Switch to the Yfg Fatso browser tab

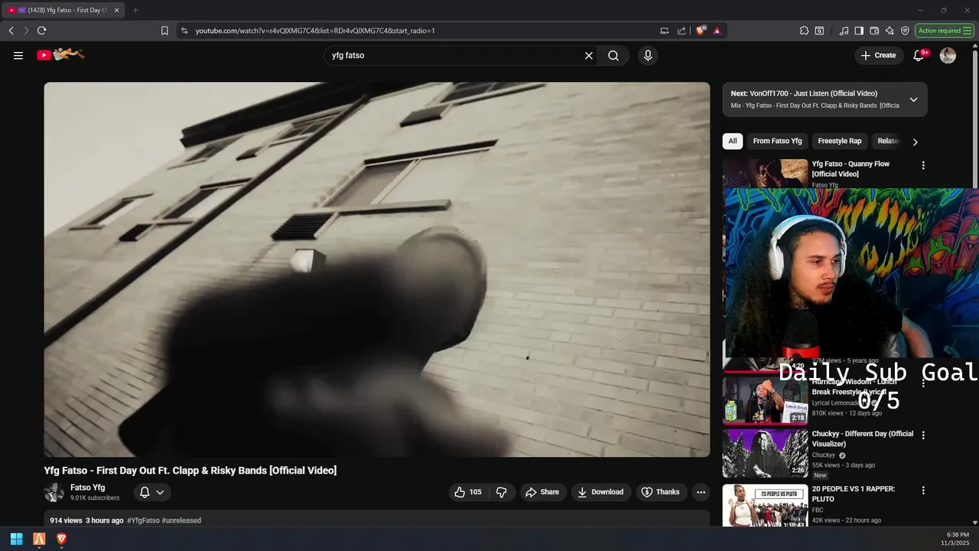point(63,10)
